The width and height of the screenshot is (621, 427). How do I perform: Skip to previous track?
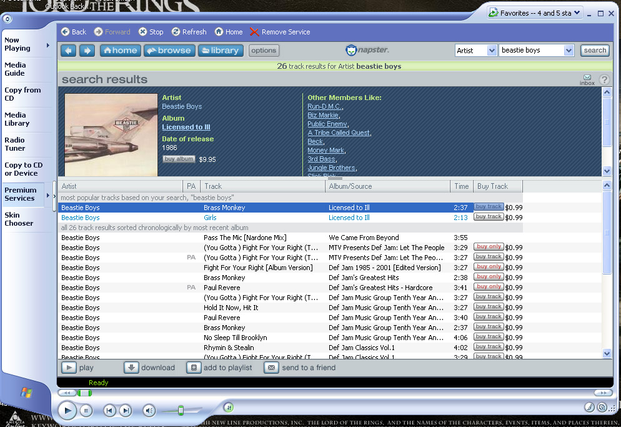point(110,411)
